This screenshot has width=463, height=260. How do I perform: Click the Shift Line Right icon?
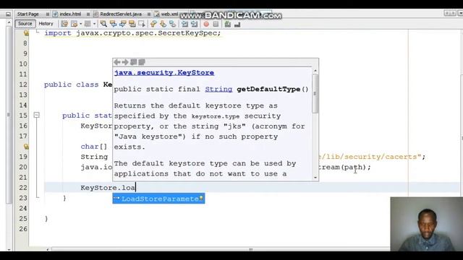click(194, 24)
